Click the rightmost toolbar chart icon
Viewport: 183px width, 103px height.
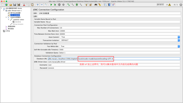click(113, 5)
